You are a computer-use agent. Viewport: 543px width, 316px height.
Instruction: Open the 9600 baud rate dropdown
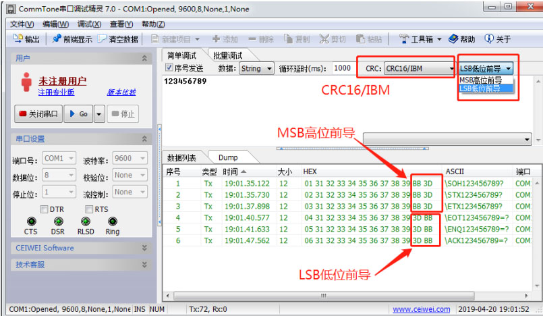130,159
